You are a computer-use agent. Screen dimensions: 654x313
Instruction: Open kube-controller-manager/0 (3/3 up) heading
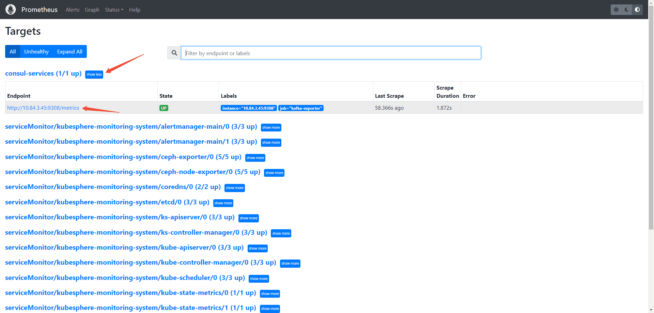click(141, 262)
